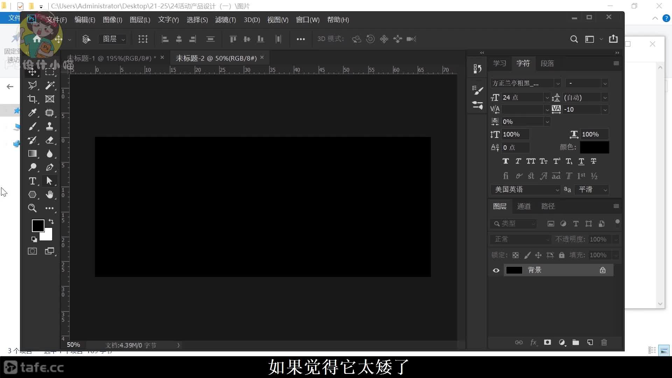The image size is (672, 378).
Task: Toggle All Caps text style
Action: (531, 161)
